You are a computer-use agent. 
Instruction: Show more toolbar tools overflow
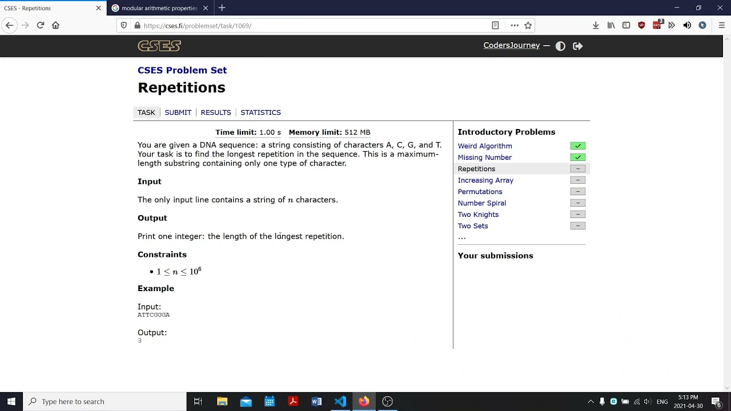coord(672,25)
